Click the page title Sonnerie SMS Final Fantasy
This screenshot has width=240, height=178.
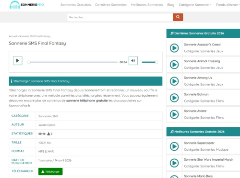[x=37, y=43]
